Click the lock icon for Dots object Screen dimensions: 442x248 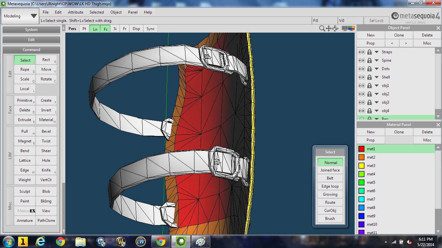click(x=369, y=69)
